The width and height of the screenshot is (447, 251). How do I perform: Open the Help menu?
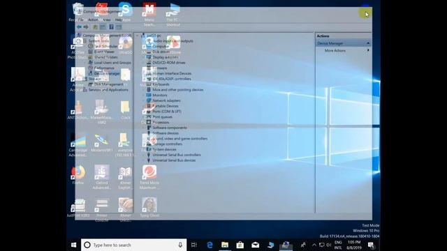coord(118,20)
